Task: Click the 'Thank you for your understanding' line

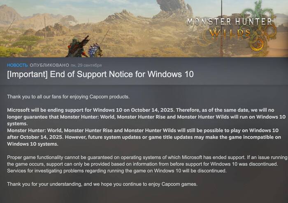Action: (102, 184)
